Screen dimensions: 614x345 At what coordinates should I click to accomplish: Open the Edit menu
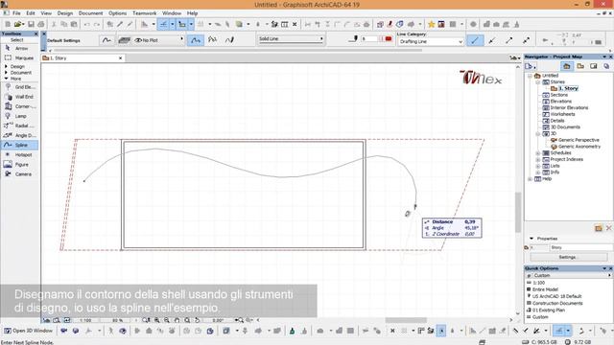coord(31,12)
